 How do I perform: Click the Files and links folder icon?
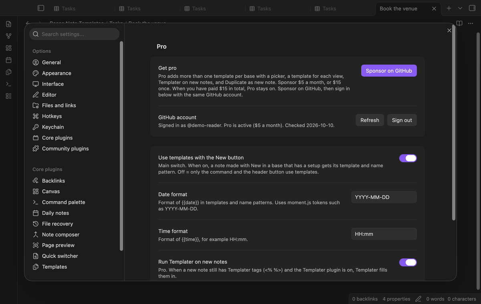click(x=36, y=105)
